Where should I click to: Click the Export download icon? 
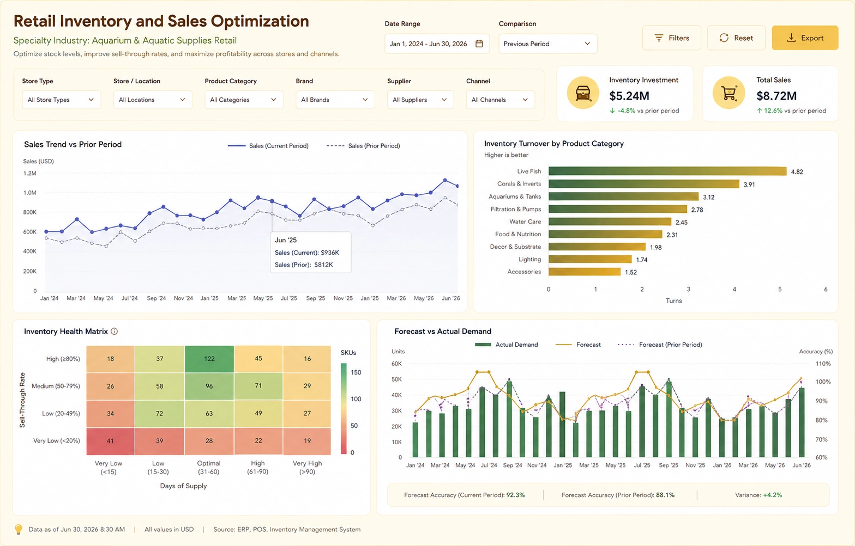(x=791, y=38)
